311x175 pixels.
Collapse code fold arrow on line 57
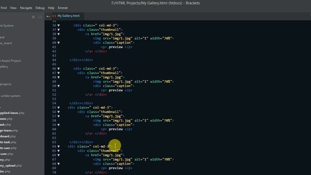(x=58, y=116)
